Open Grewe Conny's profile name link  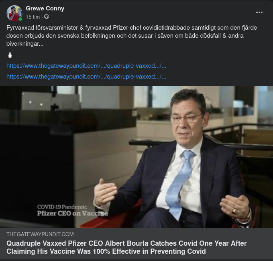click(x=45, y=8)
